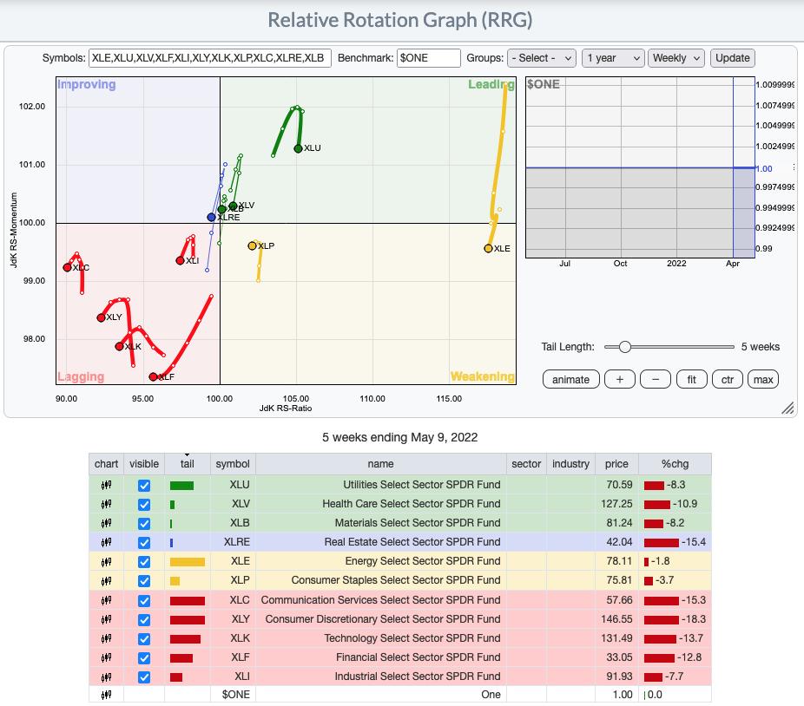
Task: Sort table by industry column
Action: (570, 464)
